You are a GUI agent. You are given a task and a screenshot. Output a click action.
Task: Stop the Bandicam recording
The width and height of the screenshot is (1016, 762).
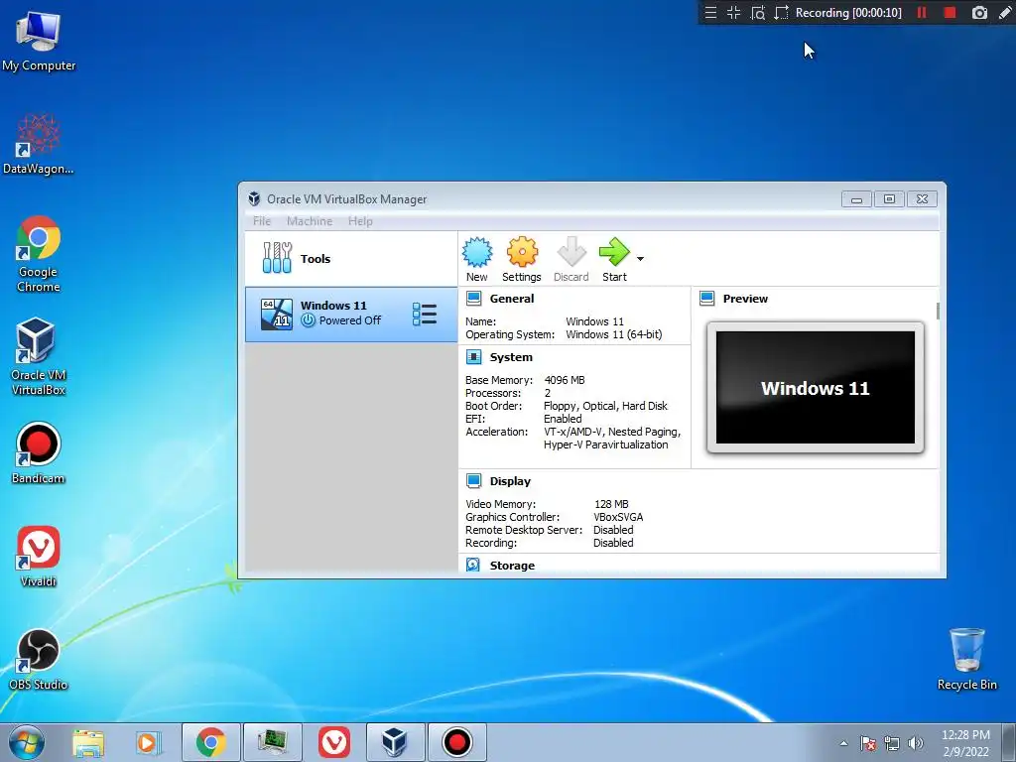950,12
